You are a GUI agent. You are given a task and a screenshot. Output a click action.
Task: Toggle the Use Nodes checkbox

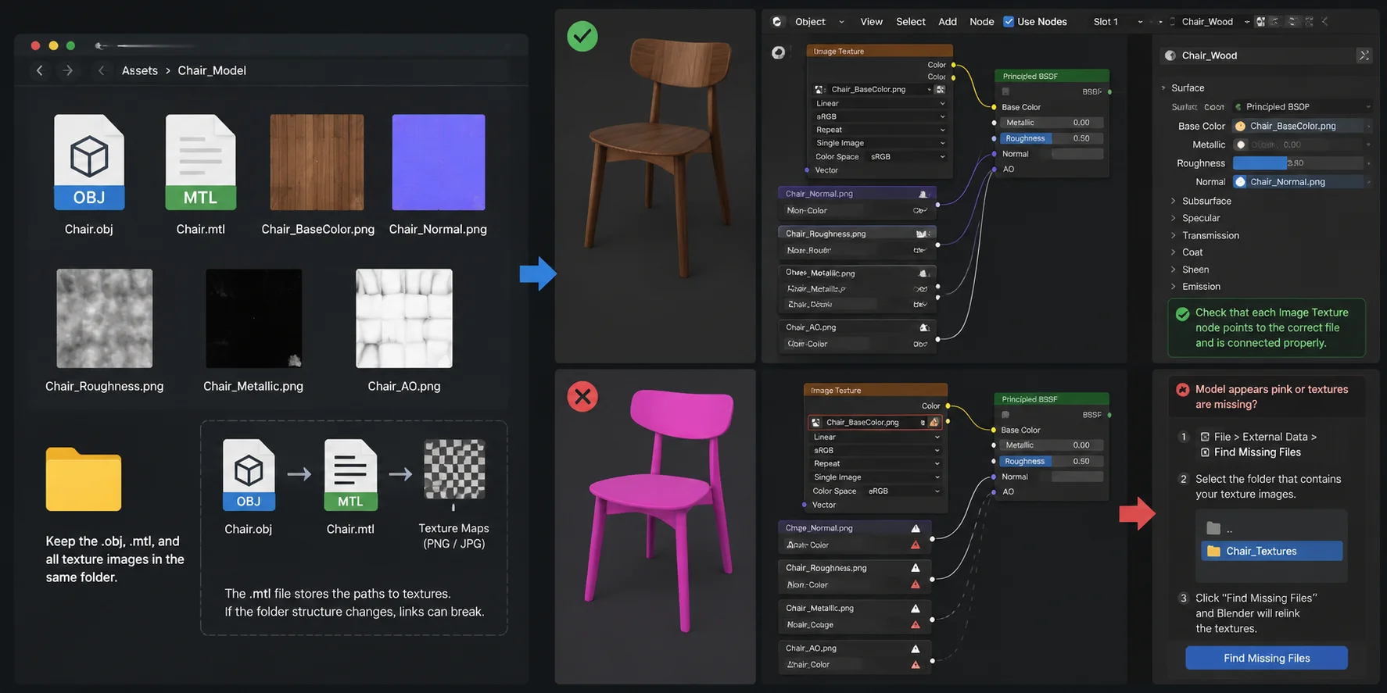1009,22
